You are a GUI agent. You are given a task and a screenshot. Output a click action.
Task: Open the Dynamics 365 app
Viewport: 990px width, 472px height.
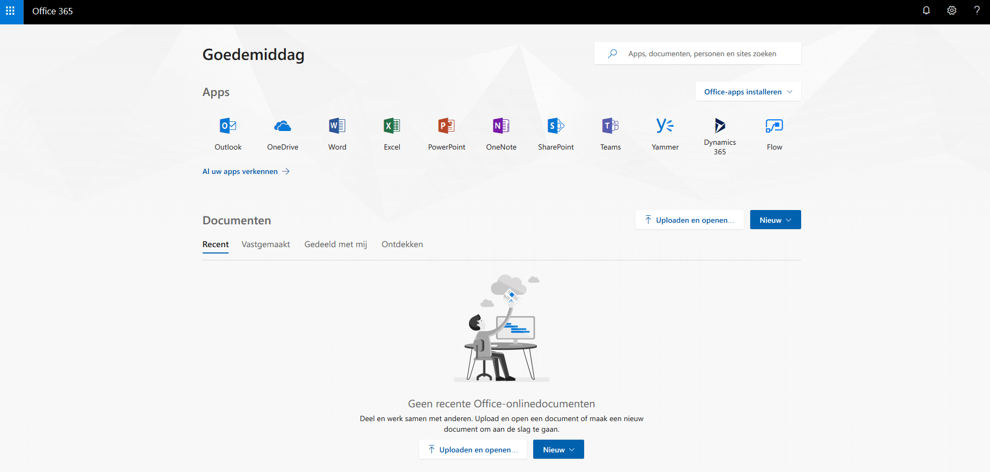pyautogui.click(x=720, y=136)
